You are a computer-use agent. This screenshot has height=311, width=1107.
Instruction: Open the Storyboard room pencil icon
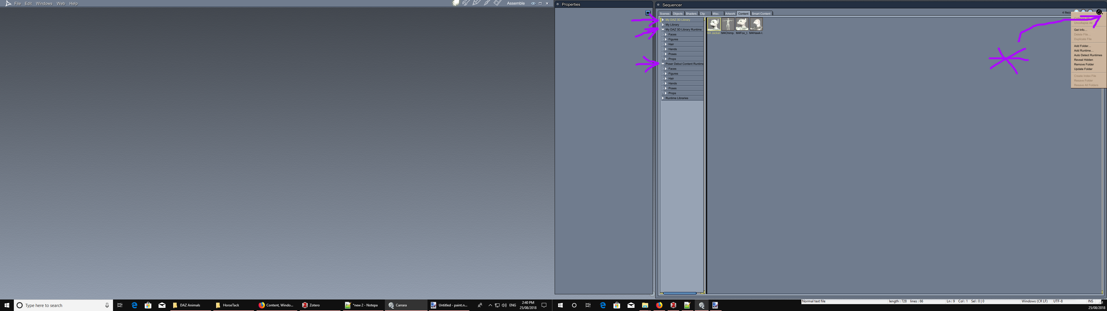pos(476,3)
